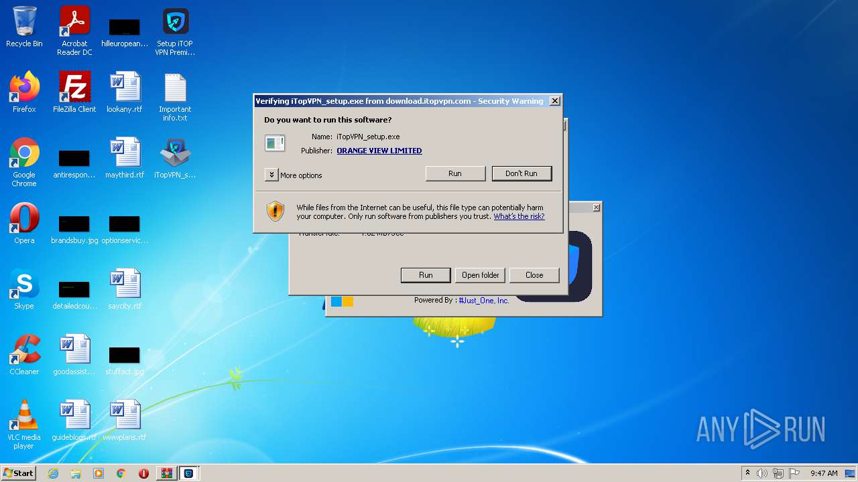Open Skype desktop shortcut
This screenshot has width=858, height=482.
(24, 289)
